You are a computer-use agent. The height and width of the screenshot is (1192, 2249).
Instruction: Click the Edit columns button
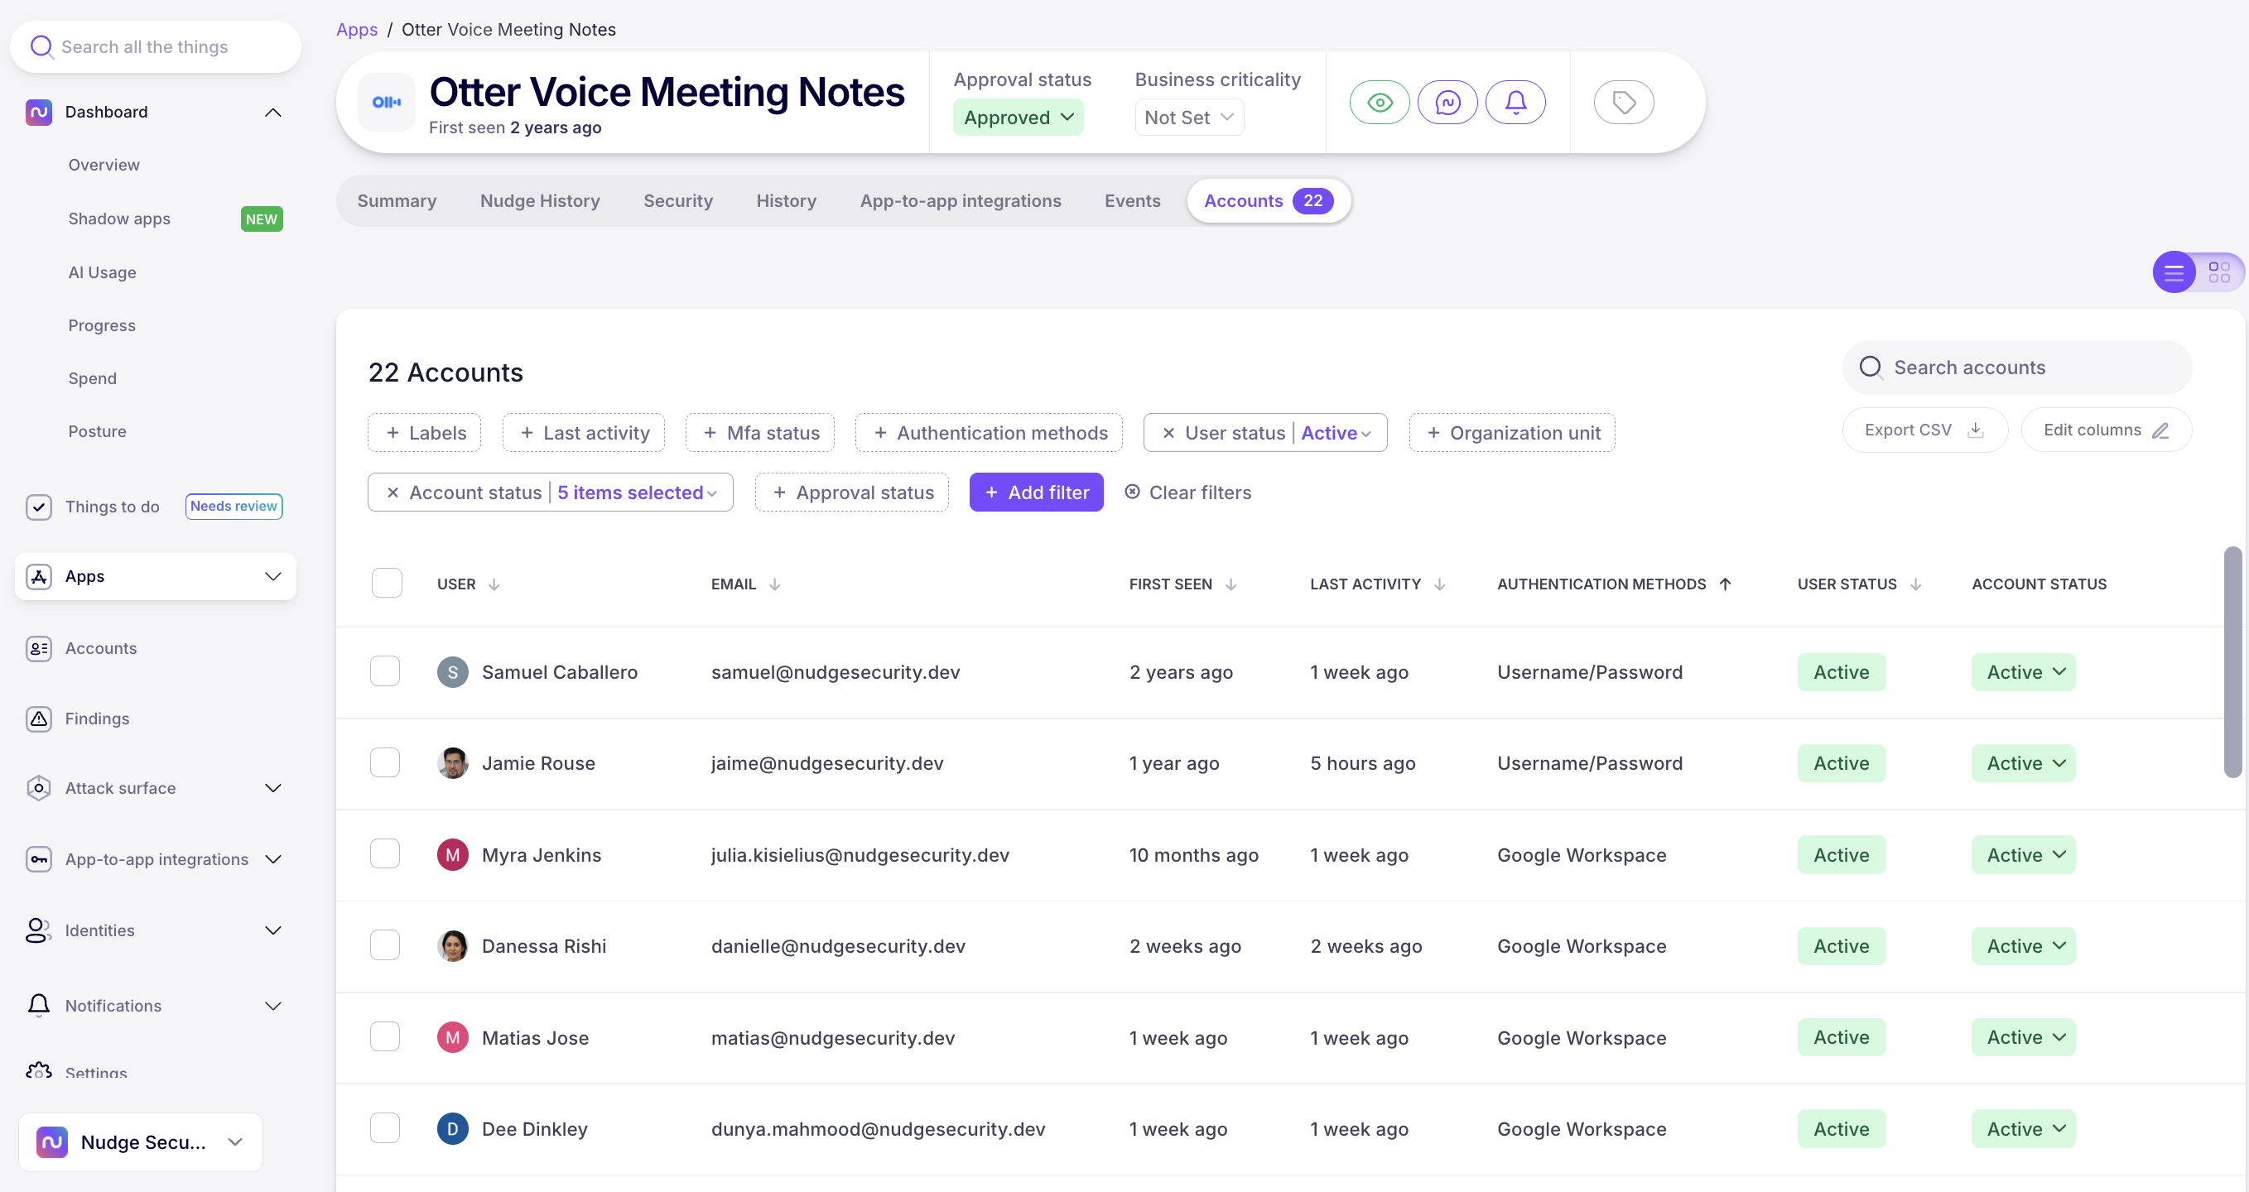click(x=2105, y=430)
